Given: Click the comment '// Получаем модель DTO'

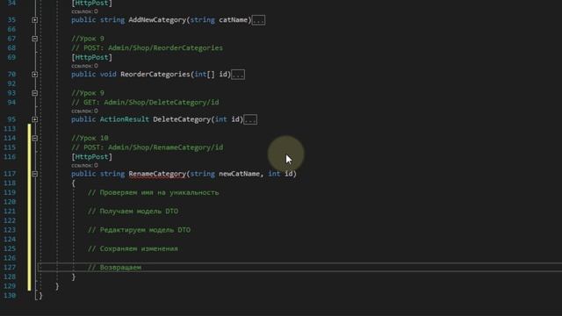Looking at the screenshot, I should pyautogui.click(x=133, y=212).
